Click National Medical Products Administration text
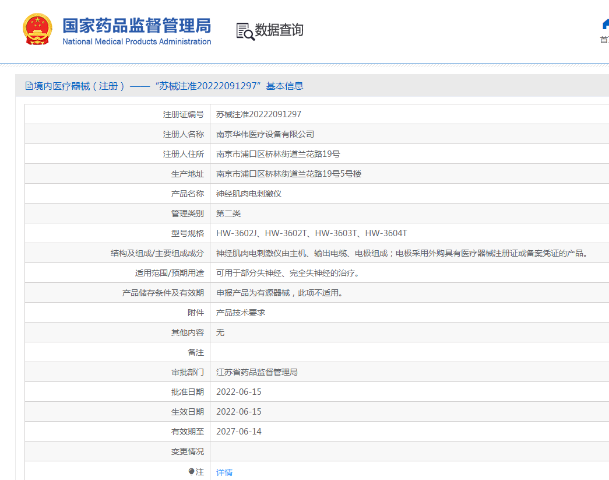 [137, 41]
